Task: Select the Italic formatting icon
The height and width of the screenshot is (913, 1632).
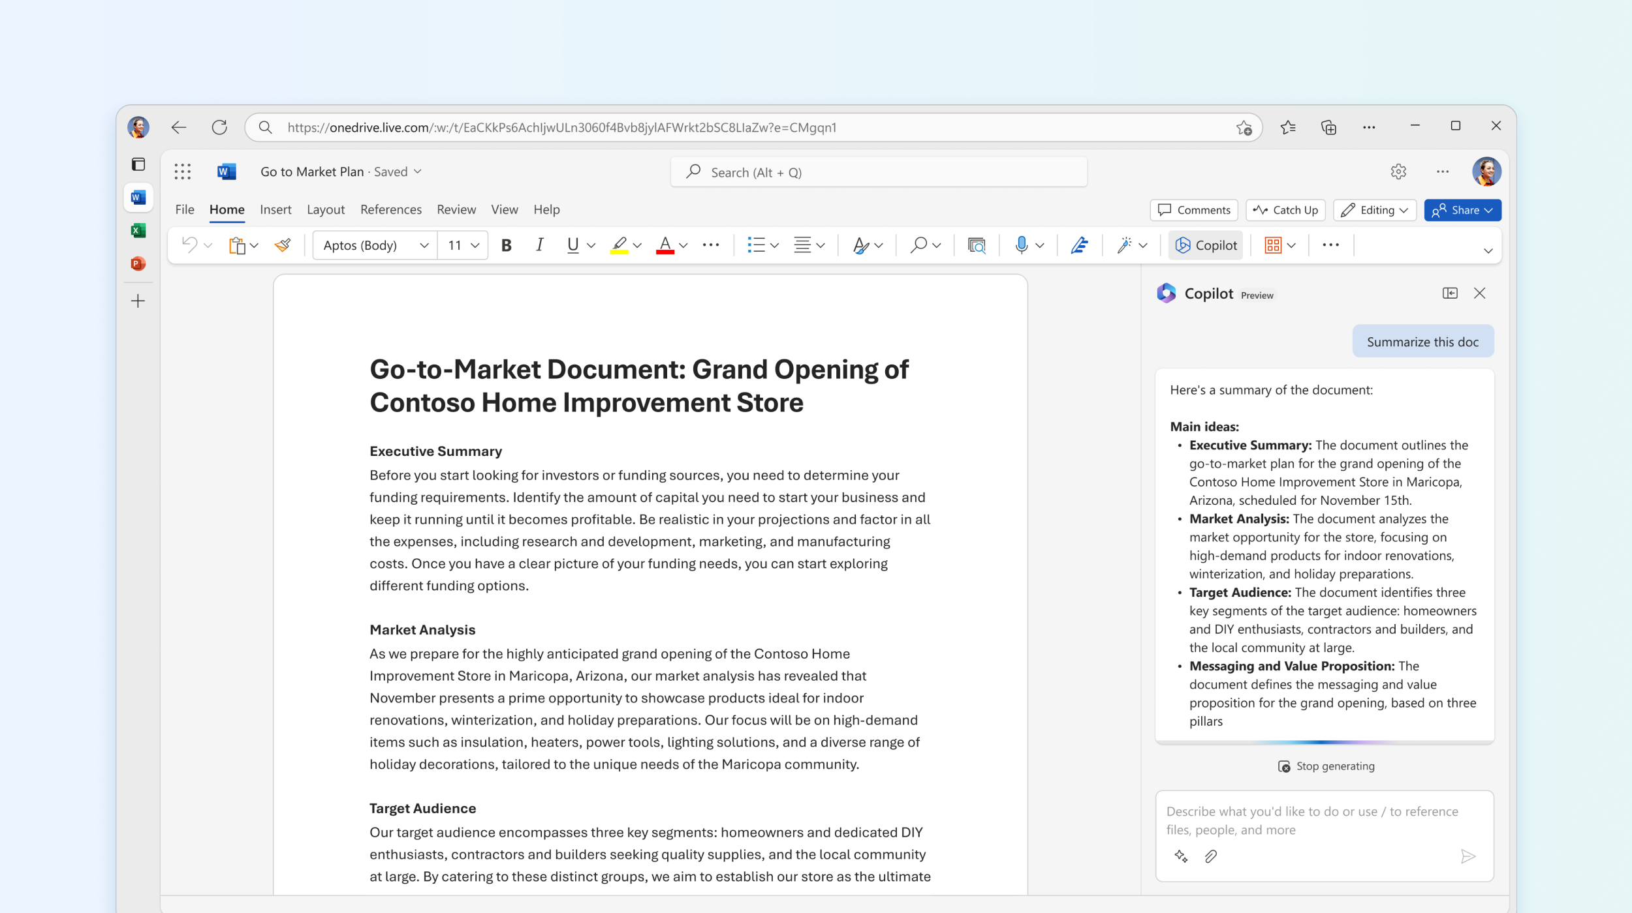Action: pyautogui.click(x=538, y=244)
